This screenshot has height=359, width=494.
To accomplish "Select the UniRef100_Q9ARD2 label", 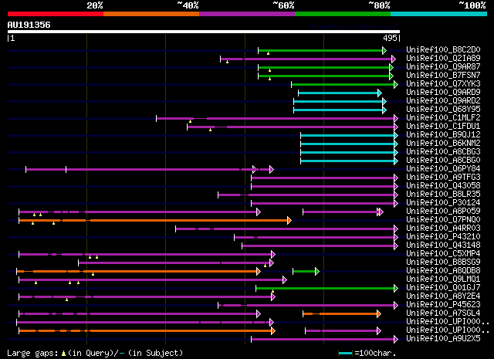I will 443,100.
